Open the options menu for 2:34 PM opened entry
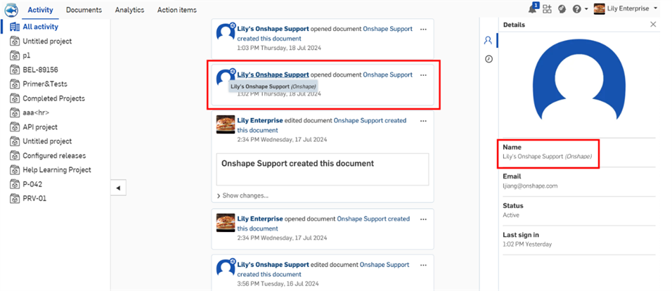672x291 pixels. pyautogui.click(x=423, y=219)
